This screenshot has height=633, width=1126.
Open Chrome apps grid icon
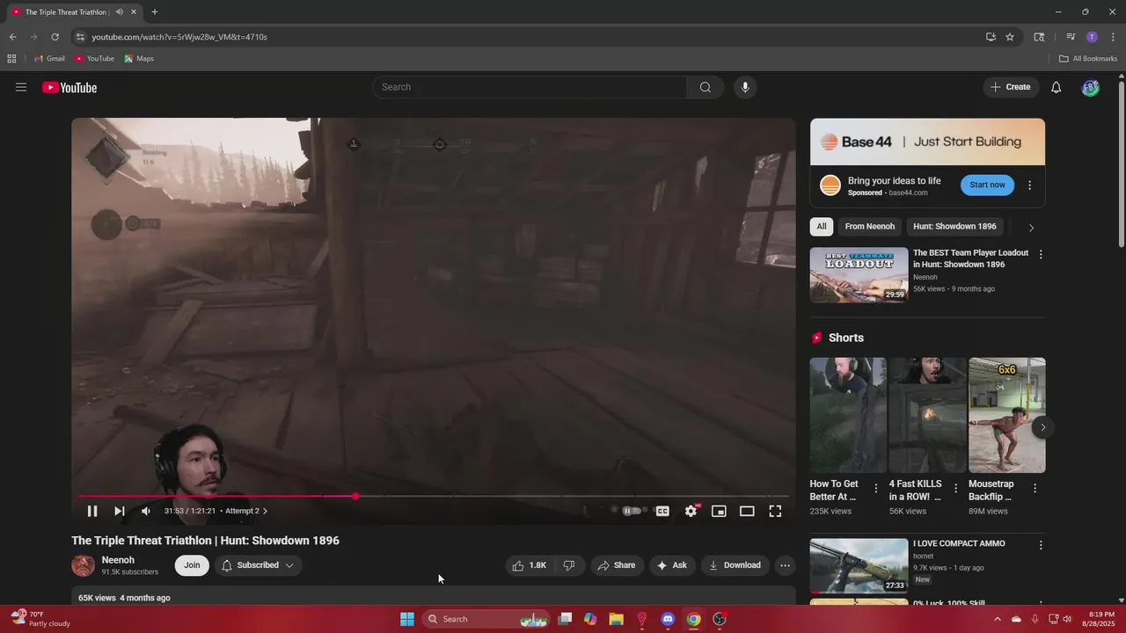tap(11, 59)
